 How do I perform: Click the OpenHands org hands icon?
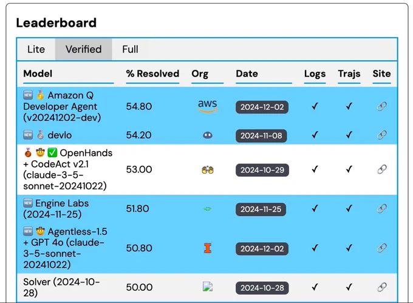[x=208, y=170]
